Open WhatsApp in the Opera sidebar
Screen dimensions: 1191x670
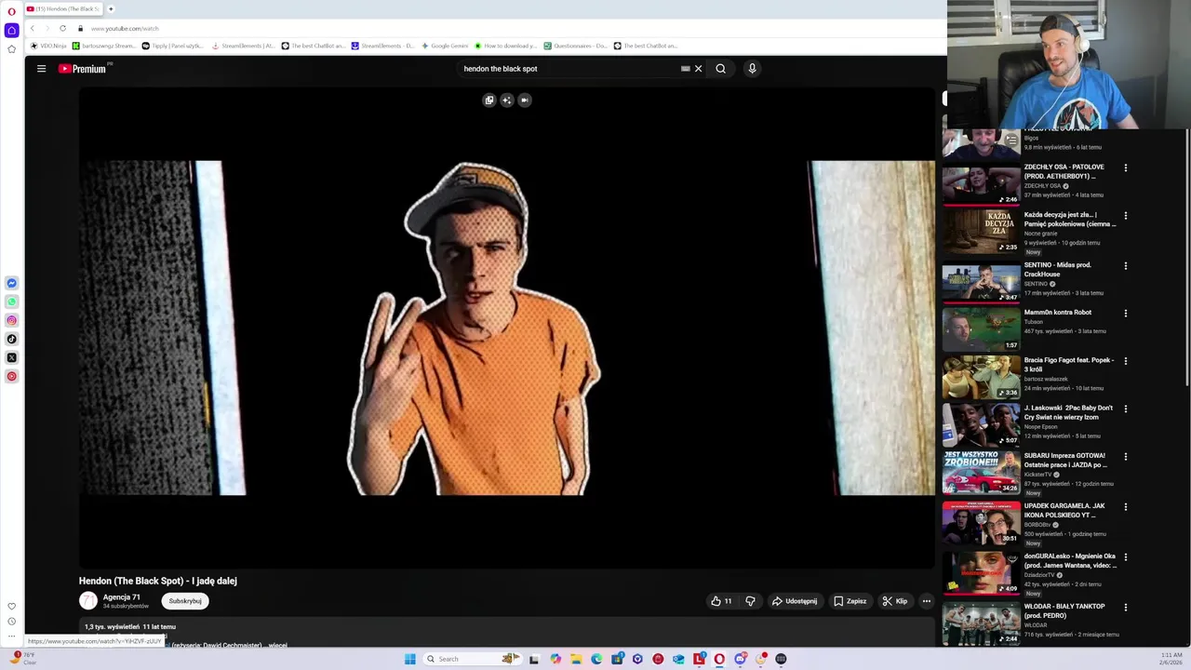click(11, 301)
